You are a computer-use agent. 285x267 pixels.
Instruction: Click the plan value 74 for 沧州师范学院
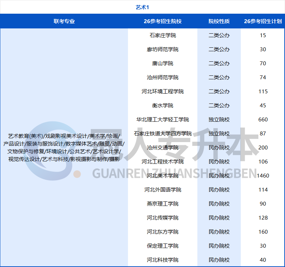click(263, 77)
